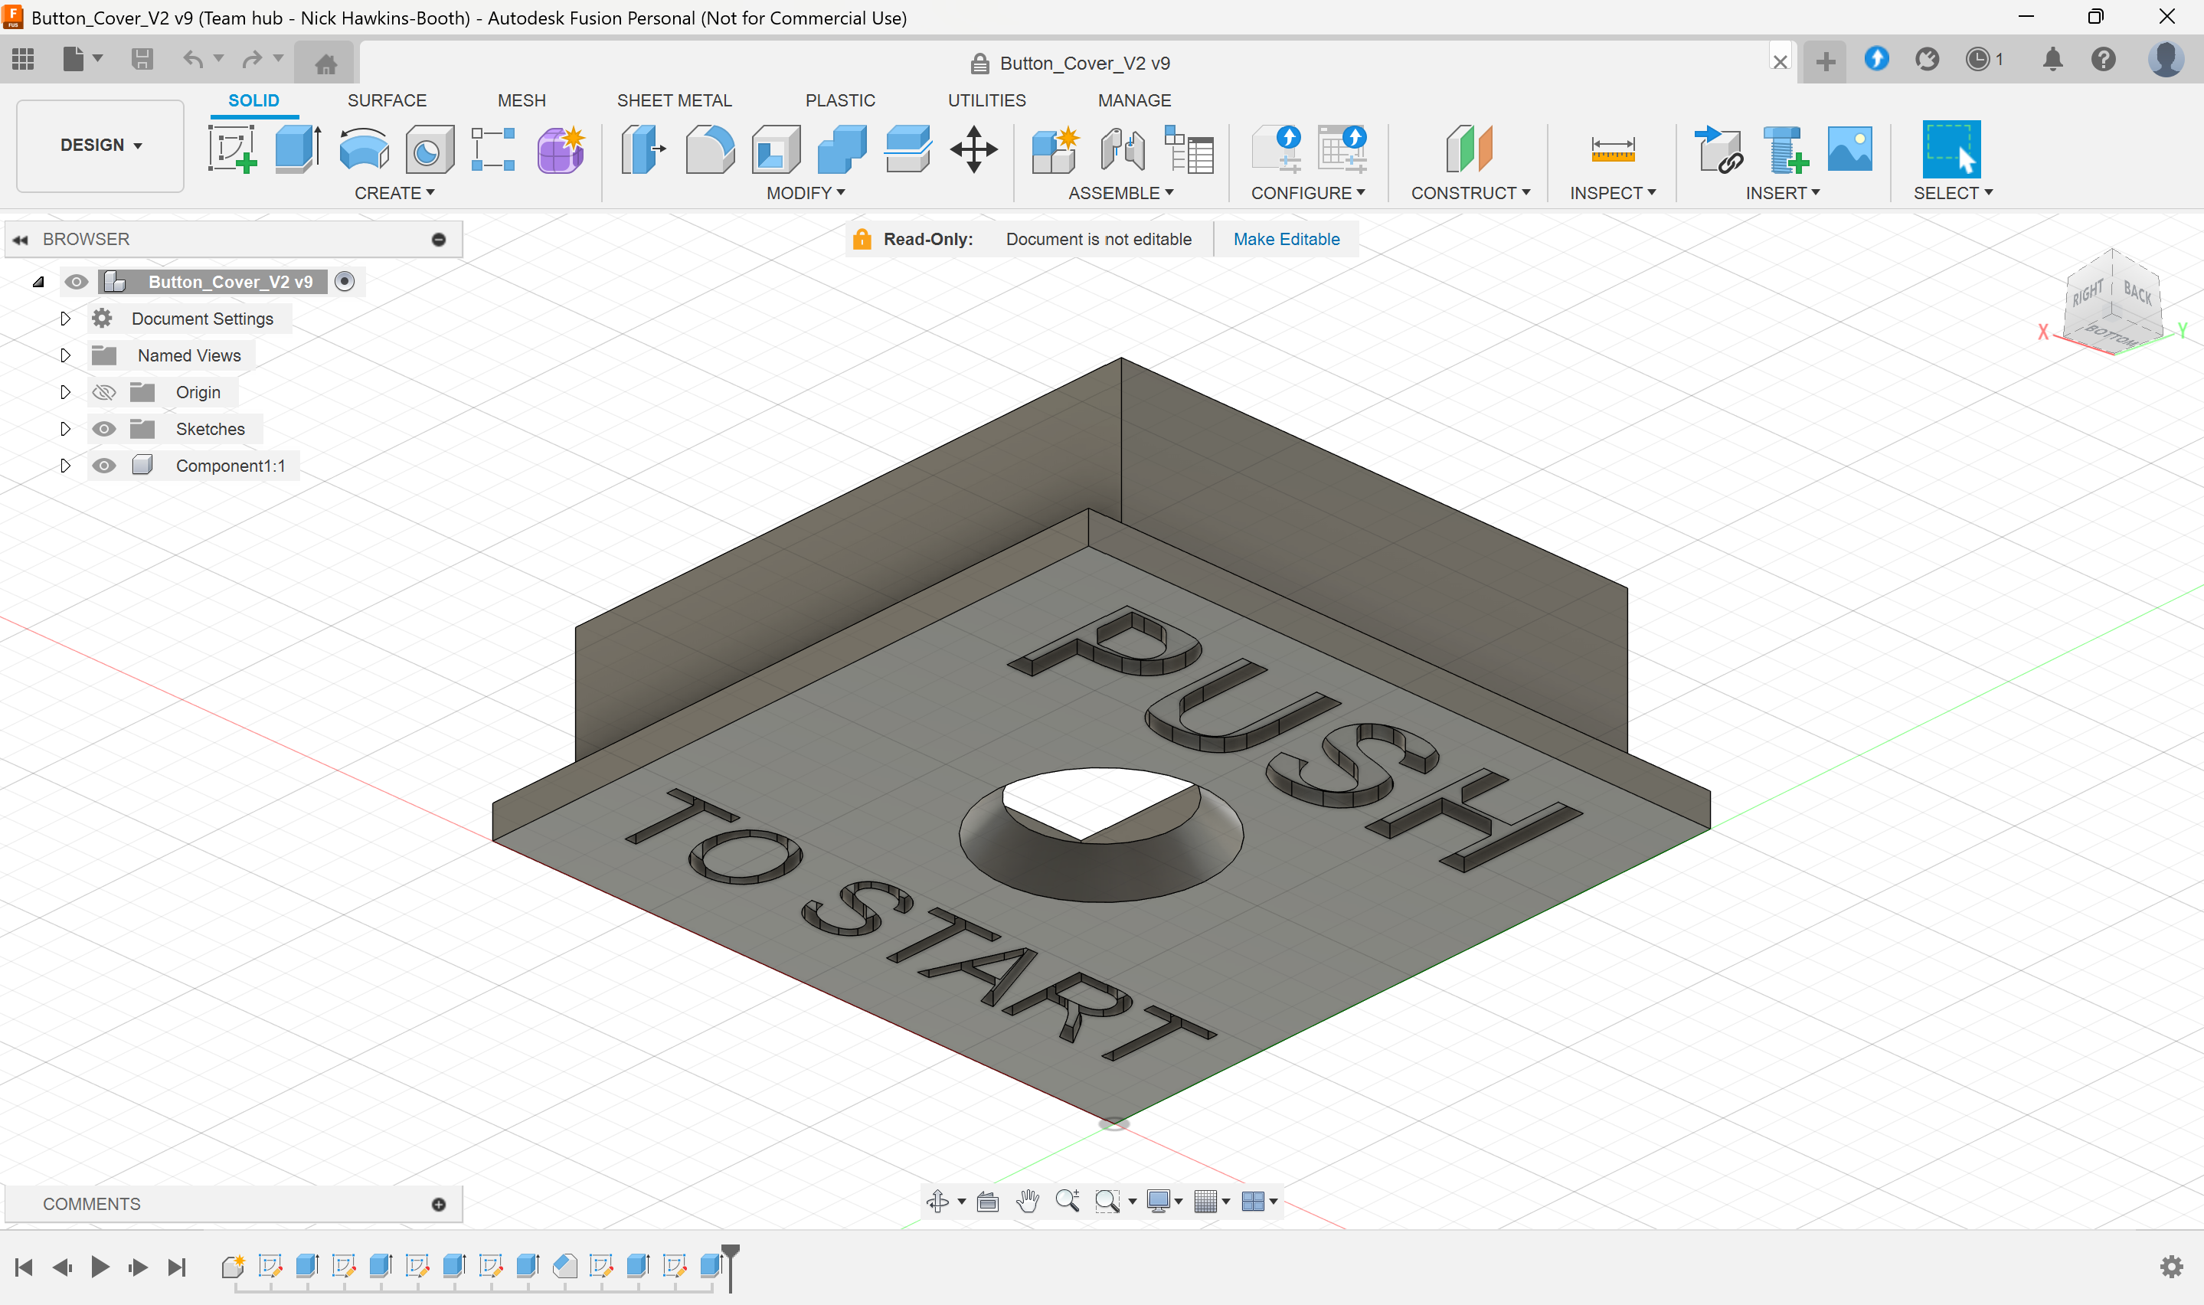Screen dimensions: 2204x1305
Task: Activate the Move/Copy tool
Action: 973,149
